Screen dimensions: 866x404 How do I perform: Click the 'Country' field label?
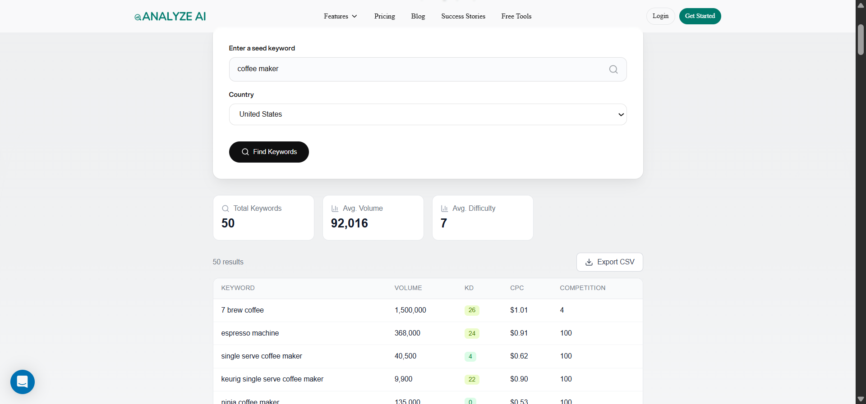point(241,95)
